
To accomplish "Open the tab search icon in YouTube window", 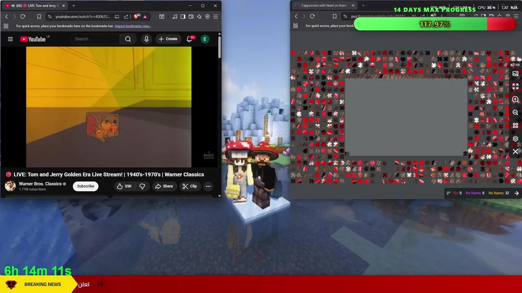I will (x=162, y=17).
